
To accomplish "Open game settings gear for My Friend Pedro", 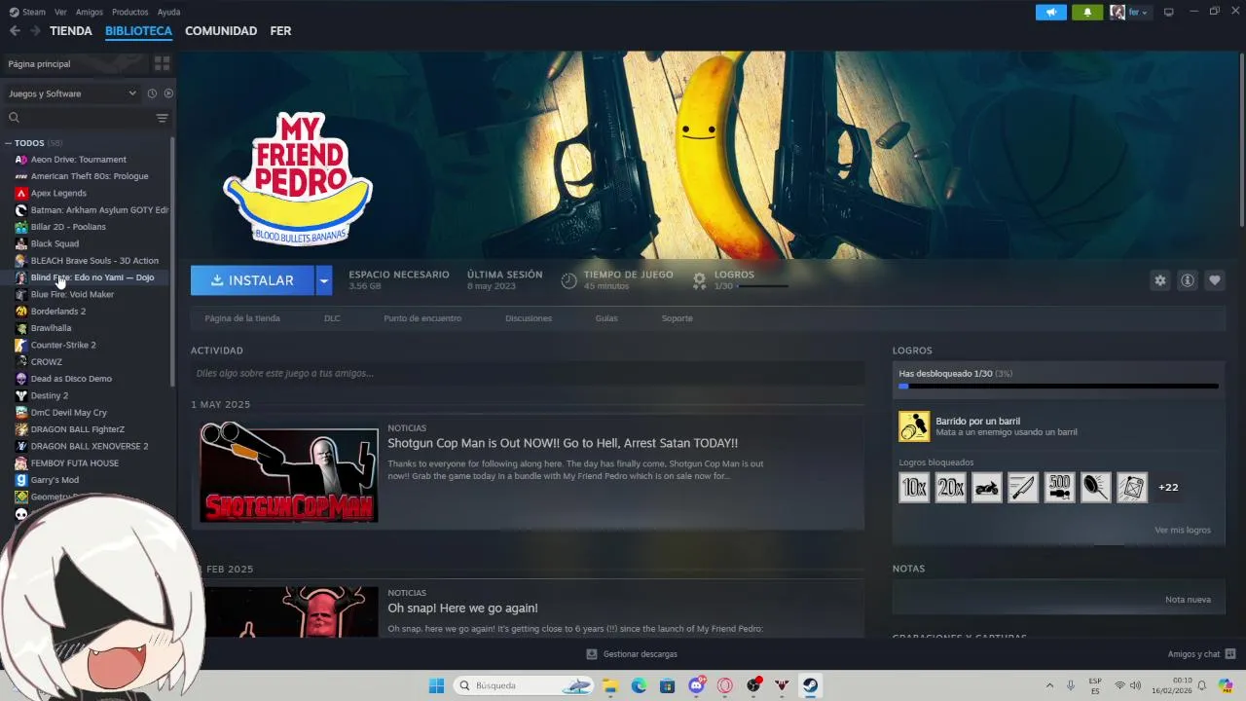I will 1160,280.
